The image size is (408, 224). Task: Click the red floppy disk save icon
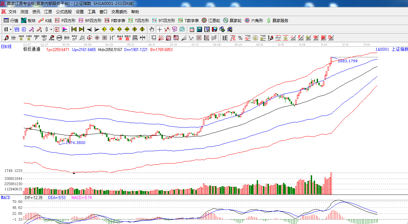tap(215, 29)
